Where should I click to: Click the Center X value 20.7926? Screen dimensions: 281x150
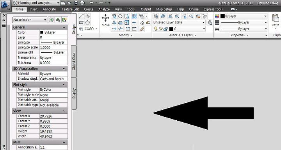pyautogui.click(x=53, y=116)
